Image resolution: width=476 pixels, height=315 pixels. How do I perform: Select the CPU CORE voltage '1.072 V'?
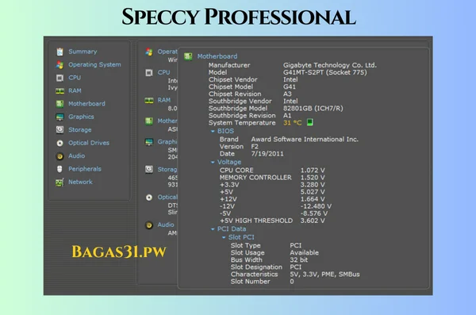tap(313, 170)
